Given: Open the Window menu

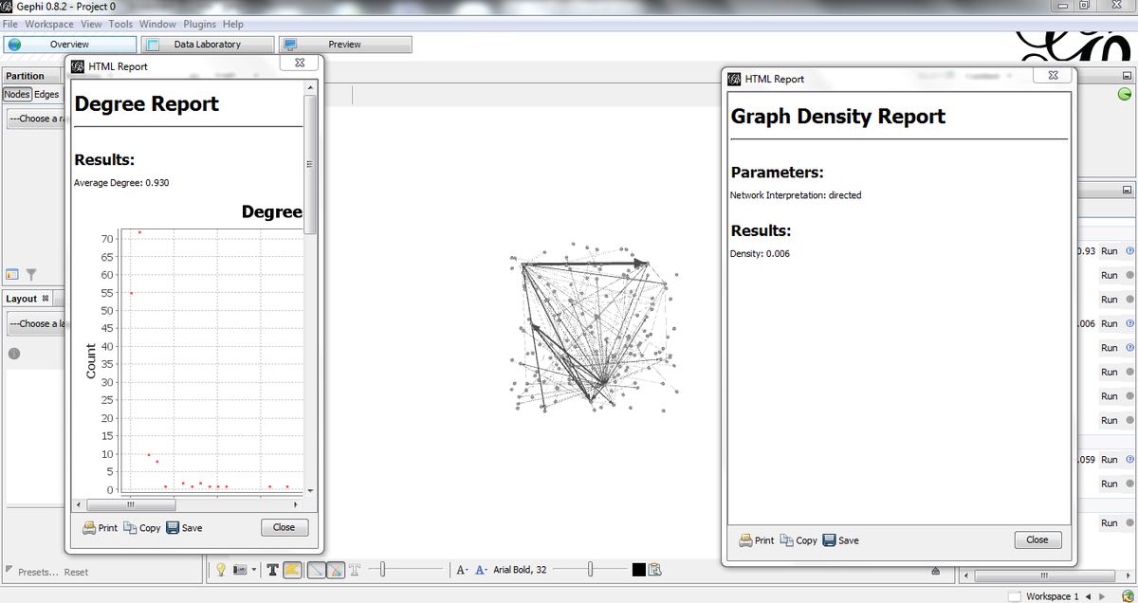Looking at the screenshot, I should [x=157, y=24].
